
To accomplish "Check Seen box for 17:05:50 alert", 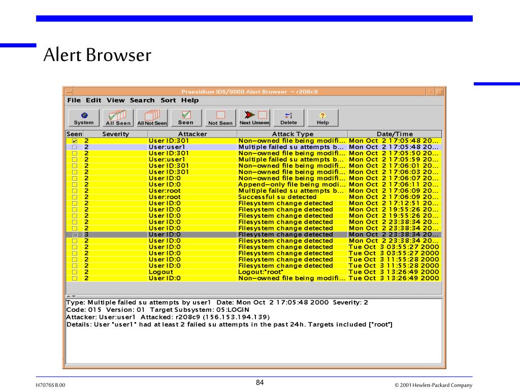I will coord(75,153).
